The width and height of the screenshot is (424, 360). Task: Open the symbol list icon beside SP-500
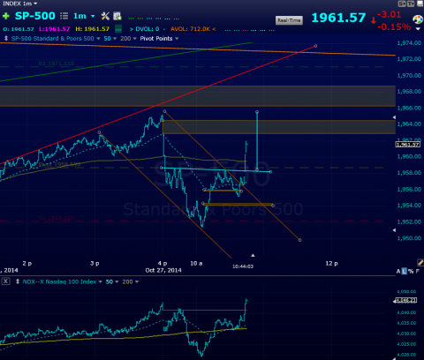[64, 16]
